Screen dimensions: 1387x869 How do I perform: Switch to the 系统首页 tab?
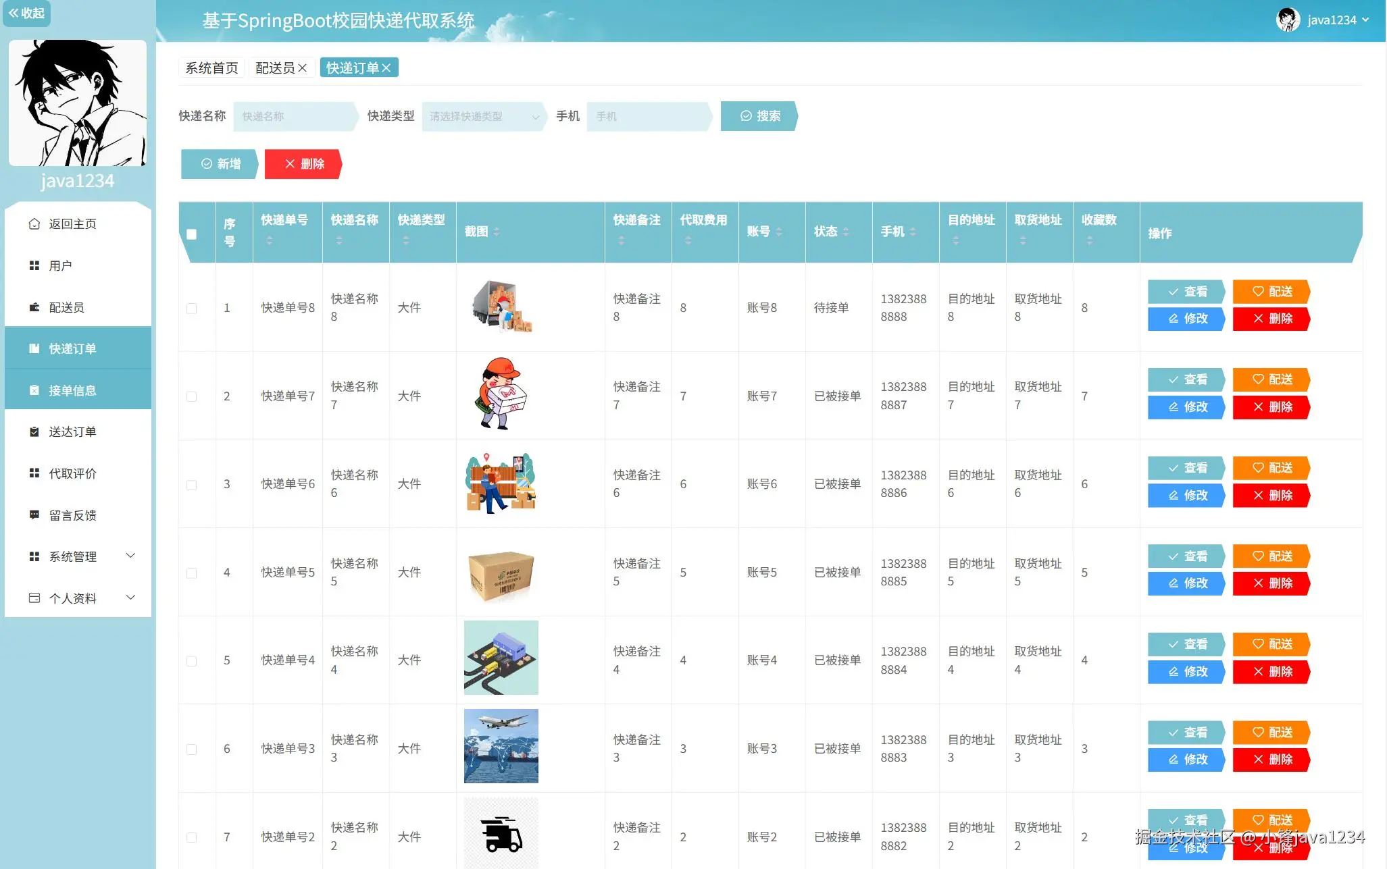211,68
